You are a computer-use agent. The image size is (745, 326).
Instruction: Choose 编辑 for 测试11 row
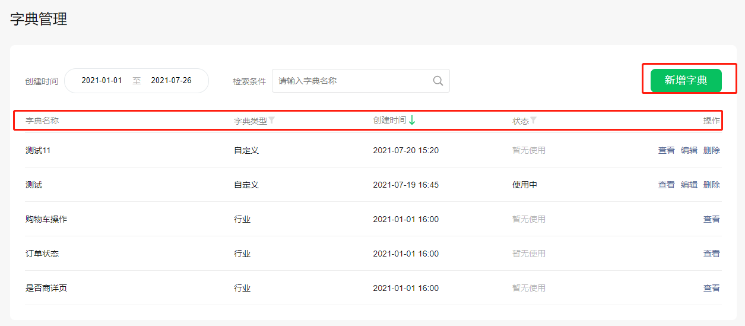tap(689, 150)
